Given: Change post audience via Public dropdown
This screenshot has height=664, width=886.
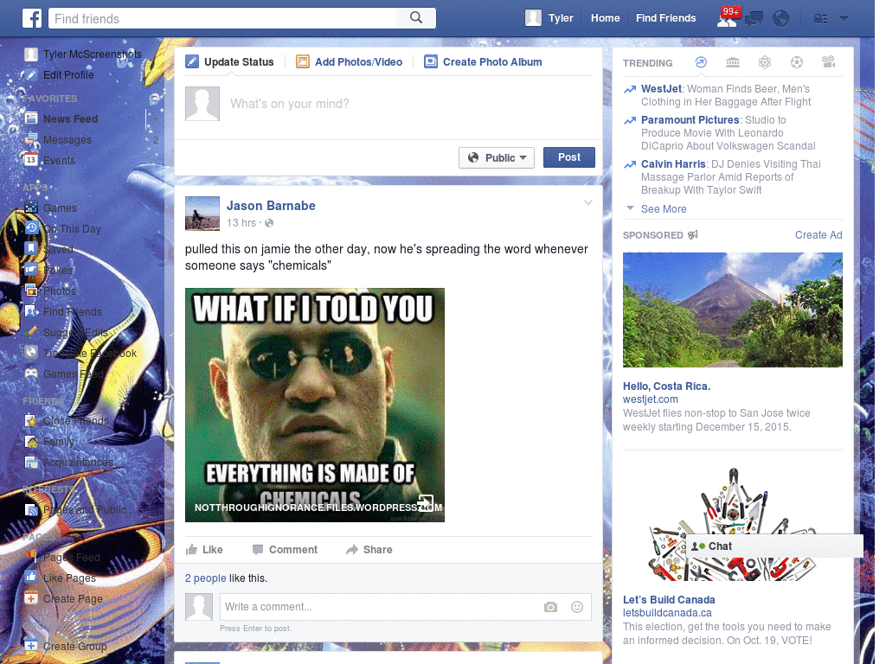Looking at the screenshot, I should pyautogui.click(x=496, y=157).
